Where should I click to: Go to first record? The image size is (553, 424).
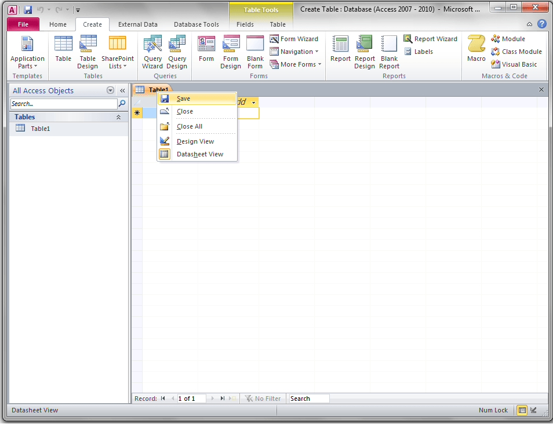(163, 399)
